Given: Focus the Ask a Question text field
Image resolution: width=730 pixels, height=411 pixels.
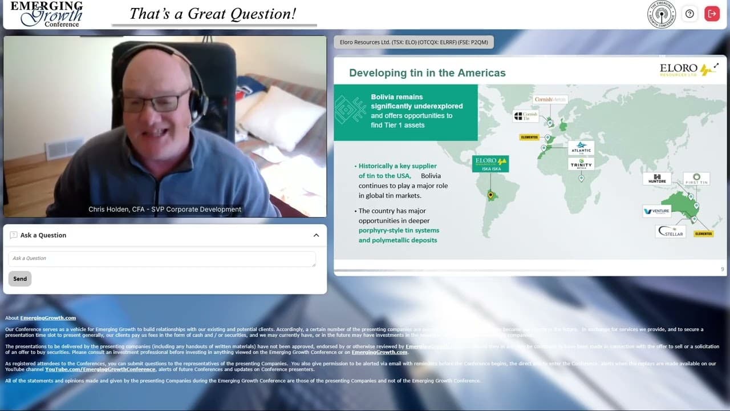Looking at the screenshot, I should point(162,259).
